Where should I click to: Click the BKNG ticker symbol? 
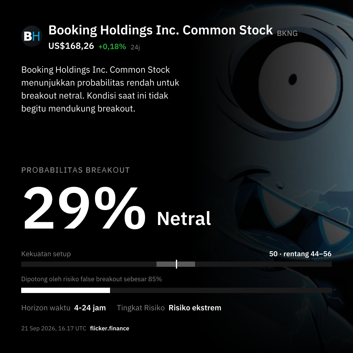click(x=287, y=34)
